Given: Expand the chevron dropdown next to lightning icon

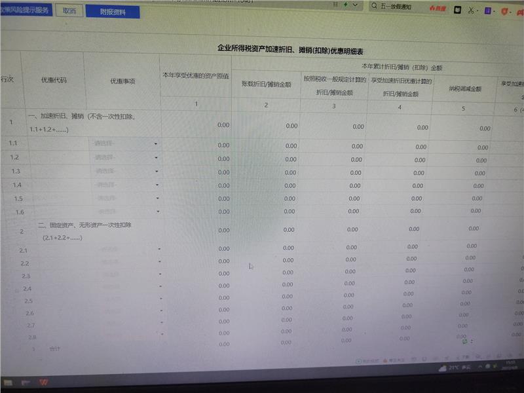Looking at the screenshot, I should tap(356, 5).
